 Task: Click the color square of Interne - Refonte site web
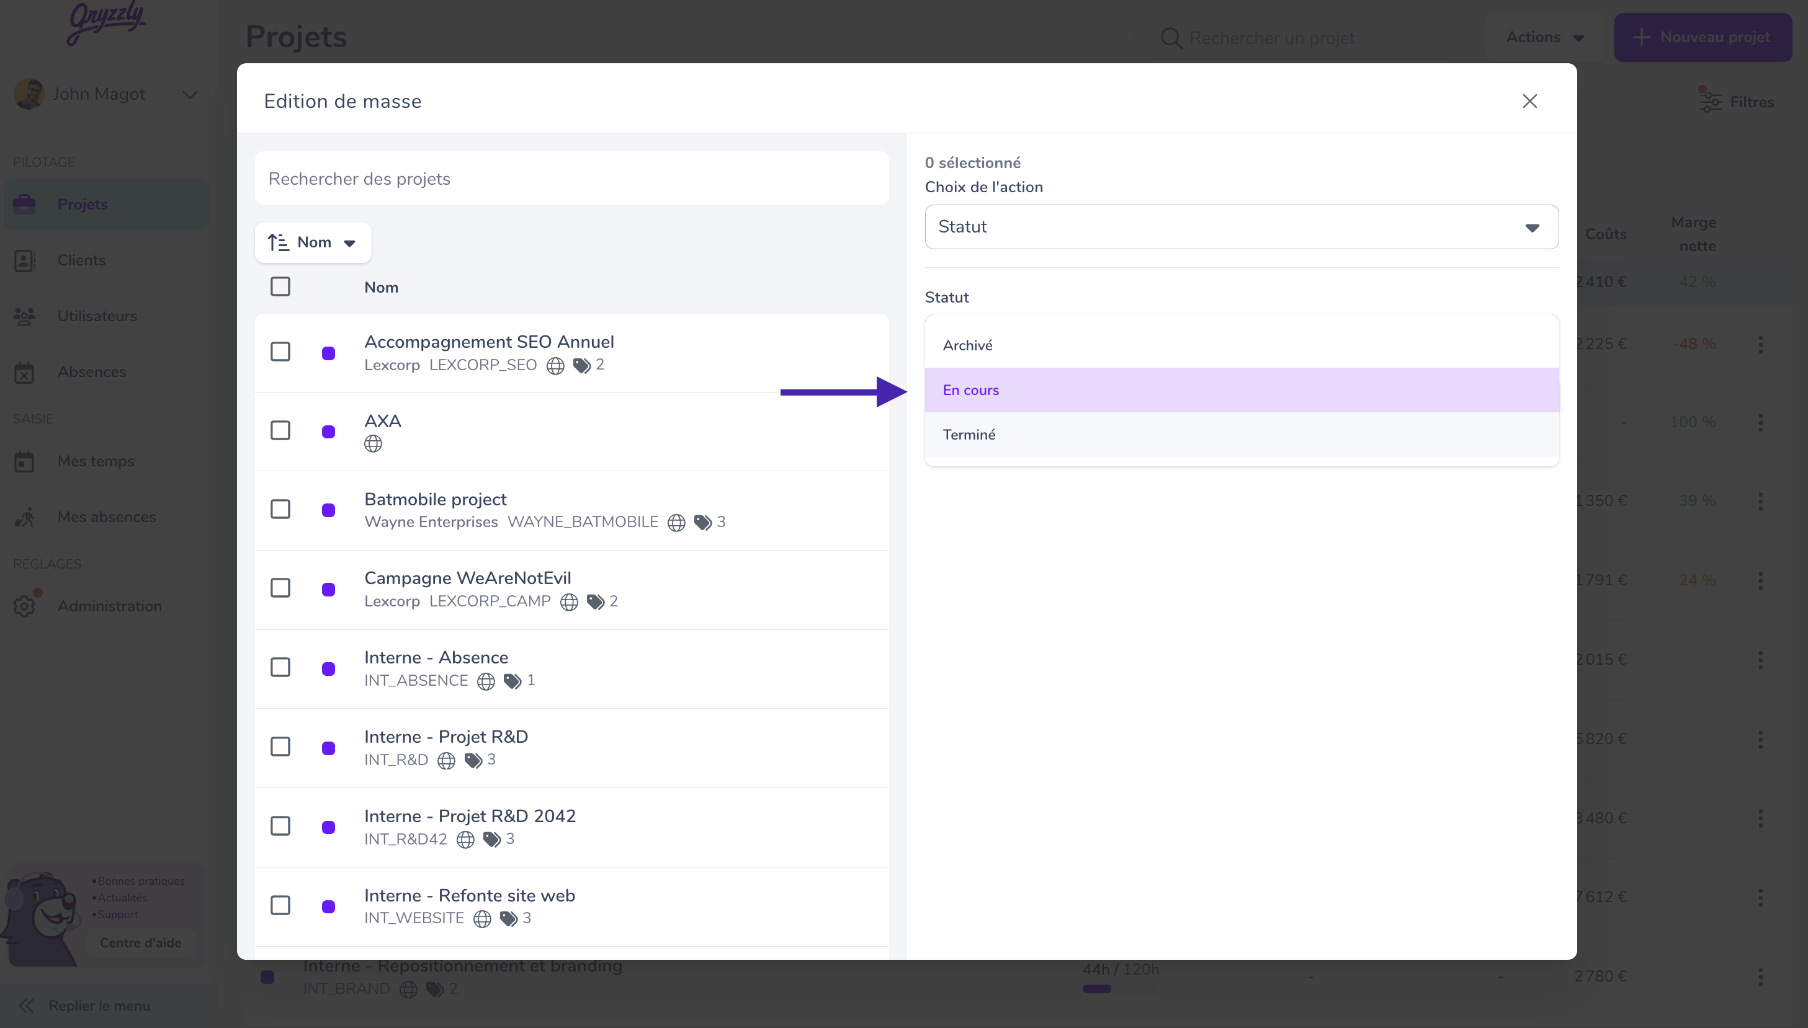click(x=329, y=907)
